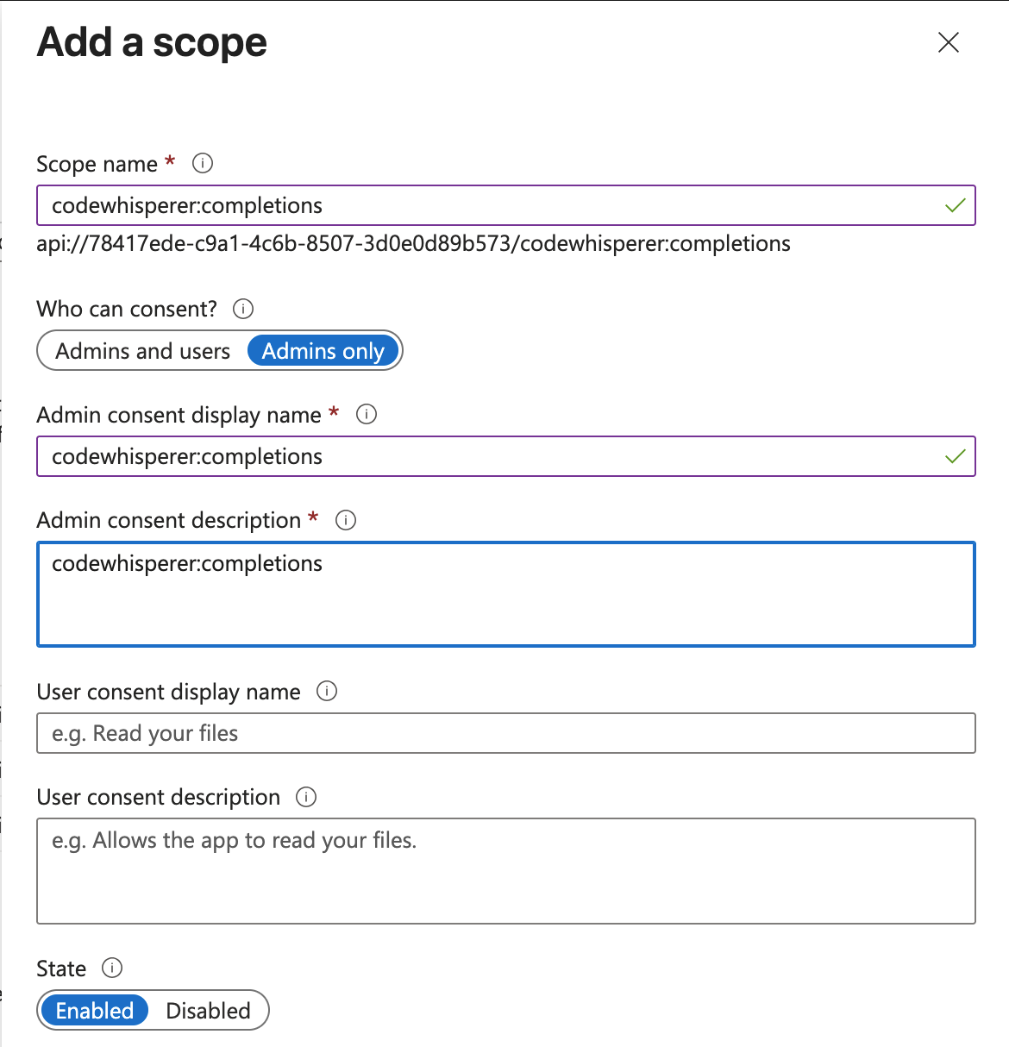Click info icon next to State label
The height and width of the screenshot is (1047, 1009).
(112, 968)
